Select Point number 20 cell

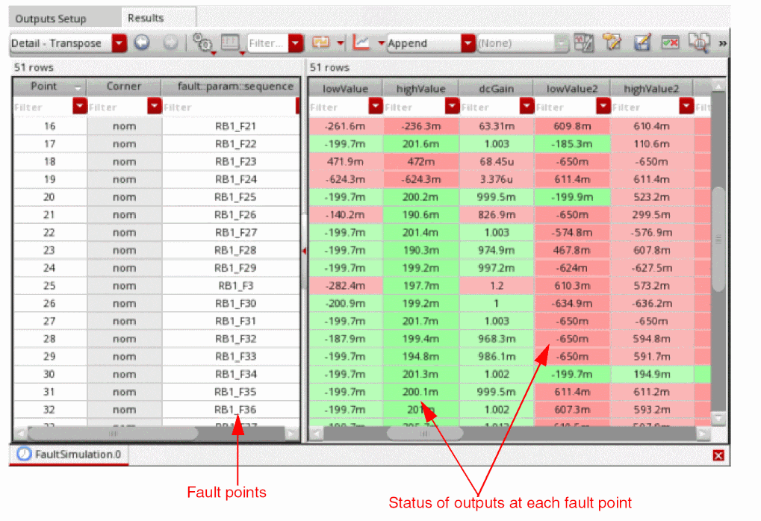[x=49, y=197]
